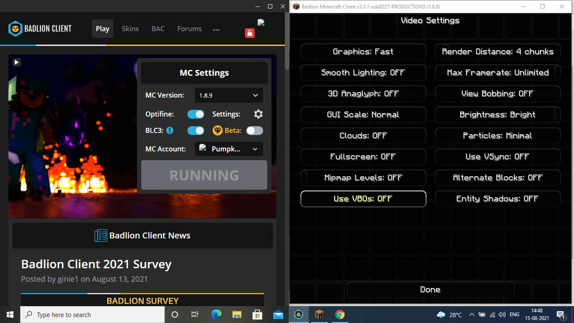Screen dimensions: 574x323
Task: Click the BLC3 info exclamation icon
Action: click(x=170, y=131)
